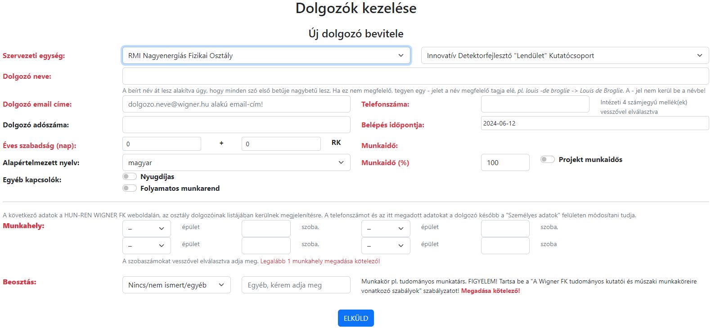The height and width of the screenshot is (328, 711).
Task: Click the Munkahely label
Action: click(x=23, y=225)
